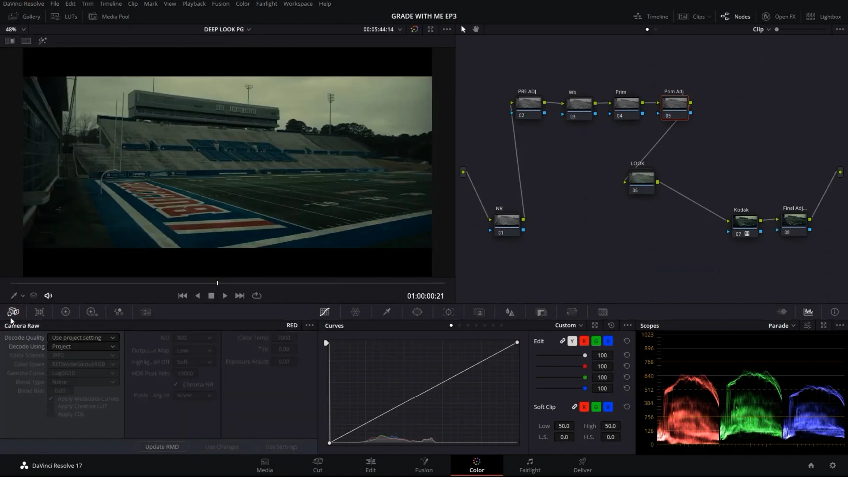Open the Color Wheels palette icon
This screenshot has height=477, width=848.
(65, 312)
